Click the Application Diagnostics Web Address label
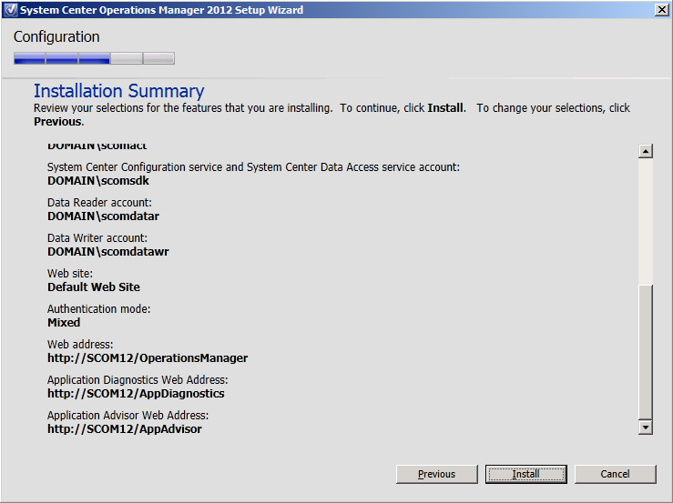This screenshot has width=673, height=503. [138, 380]
